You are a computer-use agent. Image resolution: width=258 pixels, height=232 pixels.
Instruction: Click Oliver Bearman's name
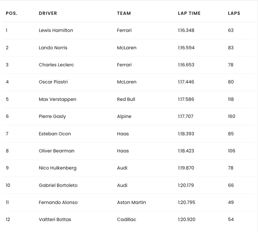pyautogui.click(x=56, y=151)
